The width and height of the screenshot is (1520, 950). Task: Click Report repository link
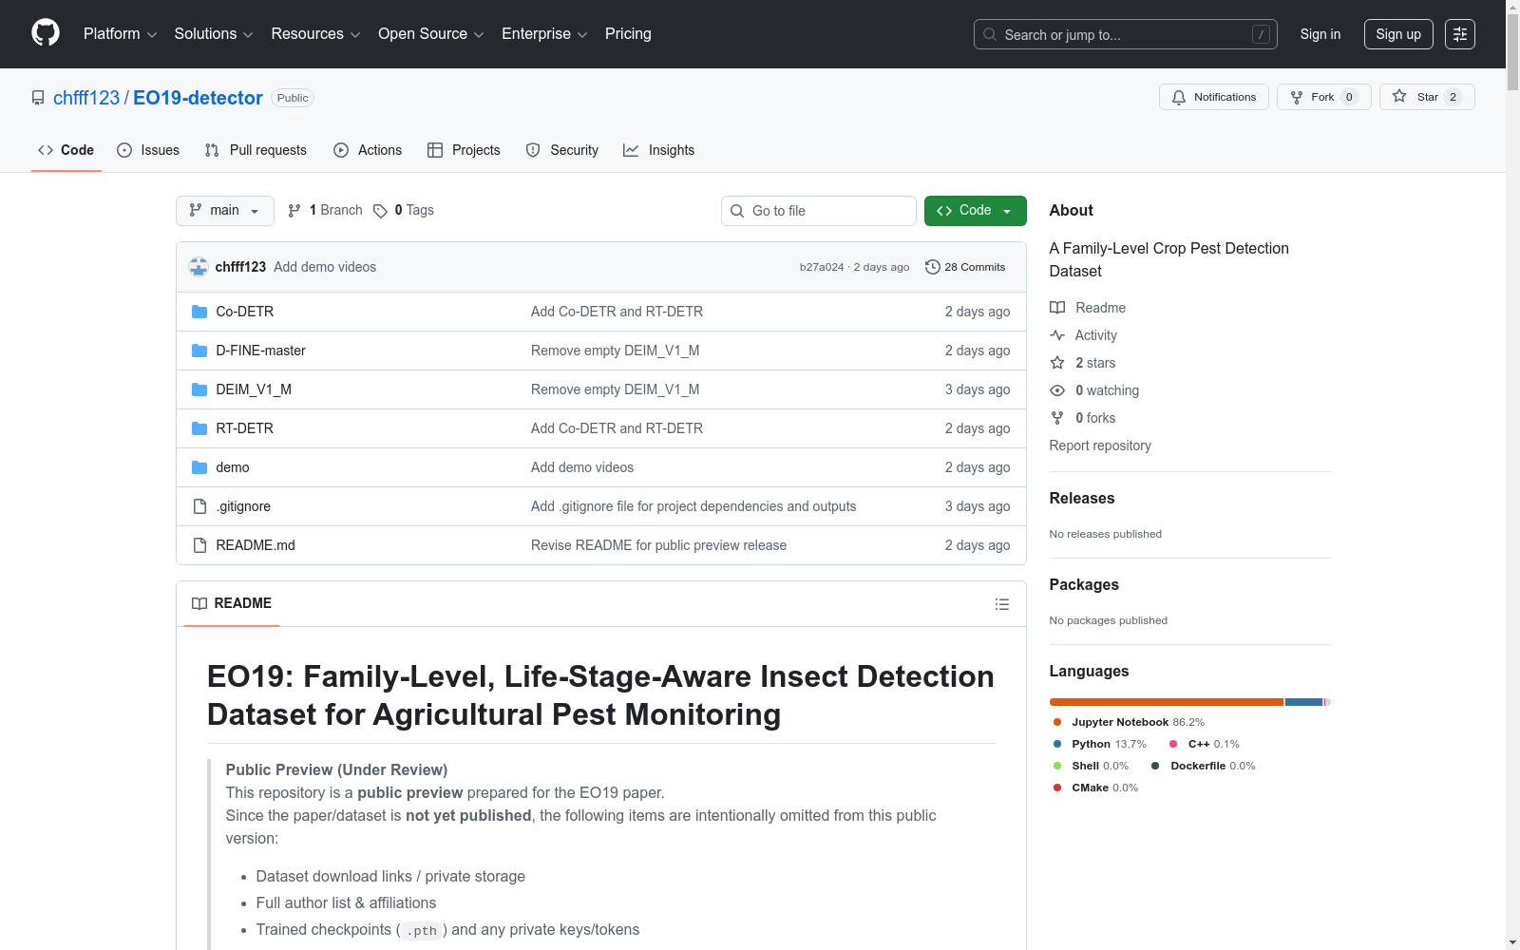(1100, 446)
